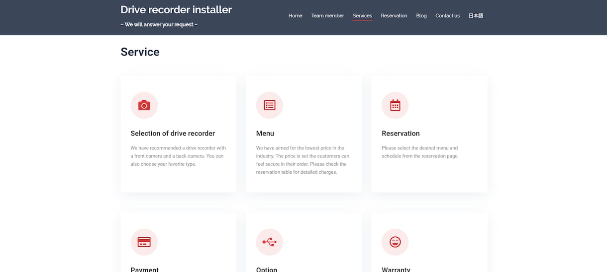The height and width of the screenshot is (272, 607).
Task: Click the Warranty card title
Action: 396,269
